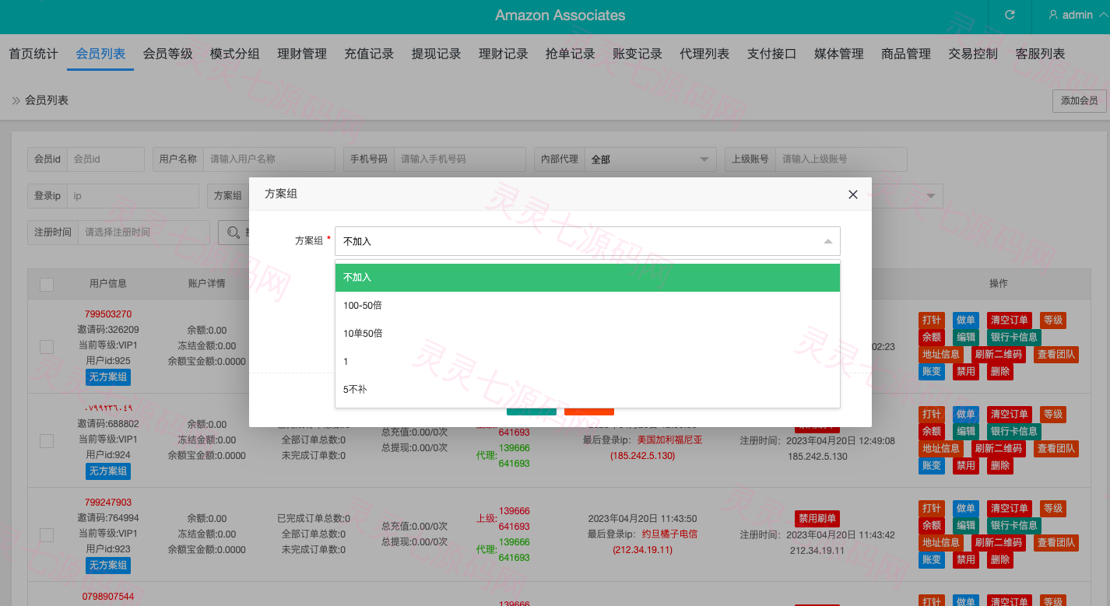Viewport: 1110px width, 606px height.
Task: Tick the select-all header checkbox
Action: (x=47, y=285)
